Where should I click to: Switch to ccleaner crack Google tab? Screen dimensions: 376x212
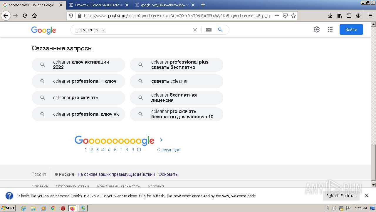[x=31, y=5]
